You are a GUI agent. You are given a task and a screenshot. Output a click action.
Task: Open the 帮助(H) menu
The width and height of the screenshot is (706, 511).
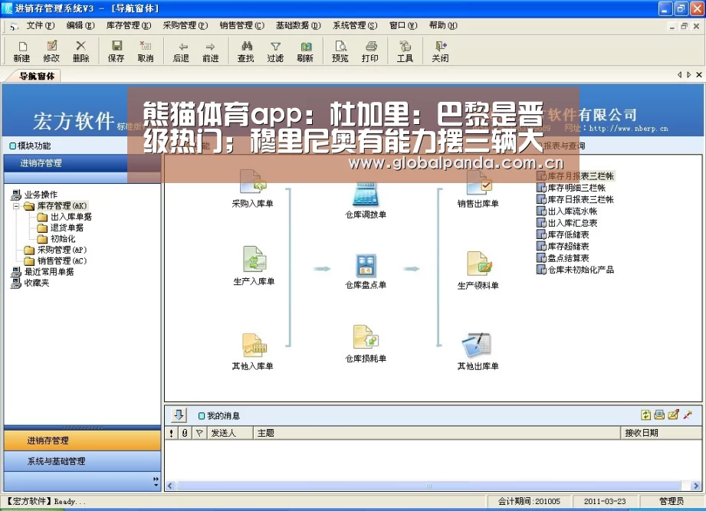point(443,25)
